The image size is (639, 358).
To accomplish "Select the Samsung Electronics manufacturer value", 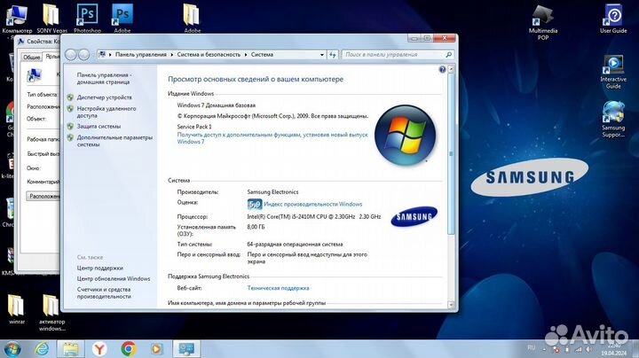I will pos(272,192).
